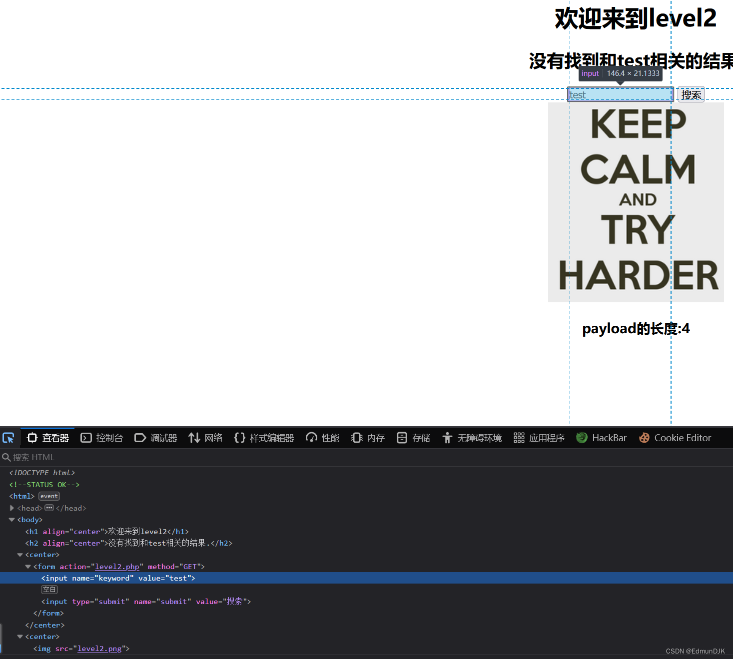Toggle the event badge on the html node
The width and height of the screenshot is (733, 659).
click(49, 496)
